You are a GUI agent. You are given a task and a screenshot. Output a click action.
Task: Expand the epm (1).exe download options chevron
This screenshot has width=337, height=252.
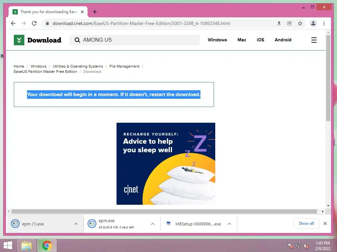click(76, 224)
